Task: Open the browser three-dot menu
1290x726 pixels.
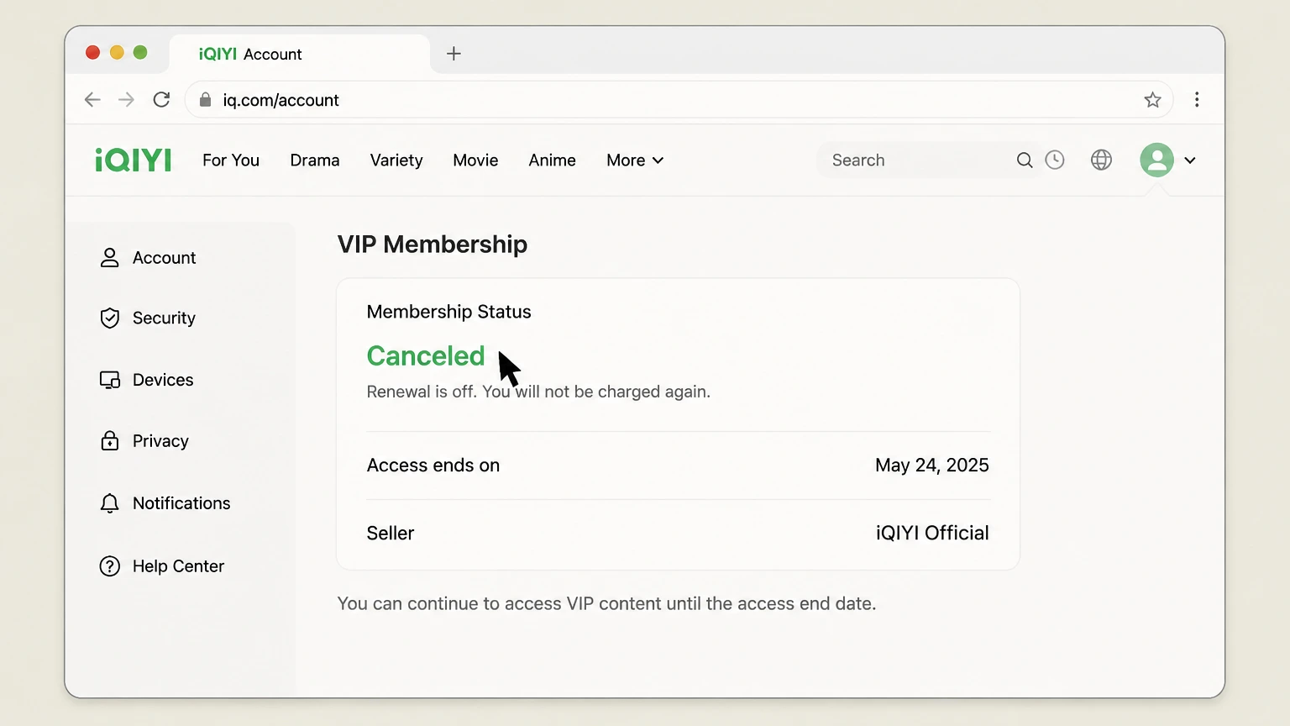Action: coord(1197,100)
